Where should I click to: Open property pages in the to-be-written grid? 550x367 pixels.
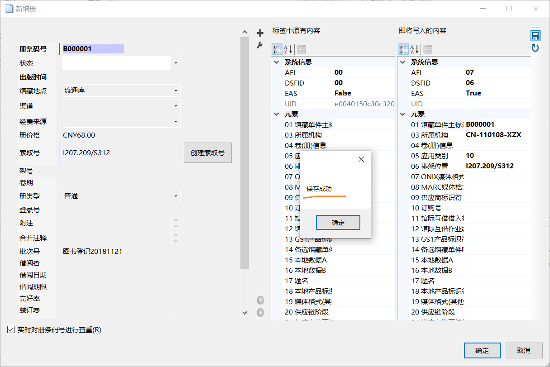(x=428, y=49)
